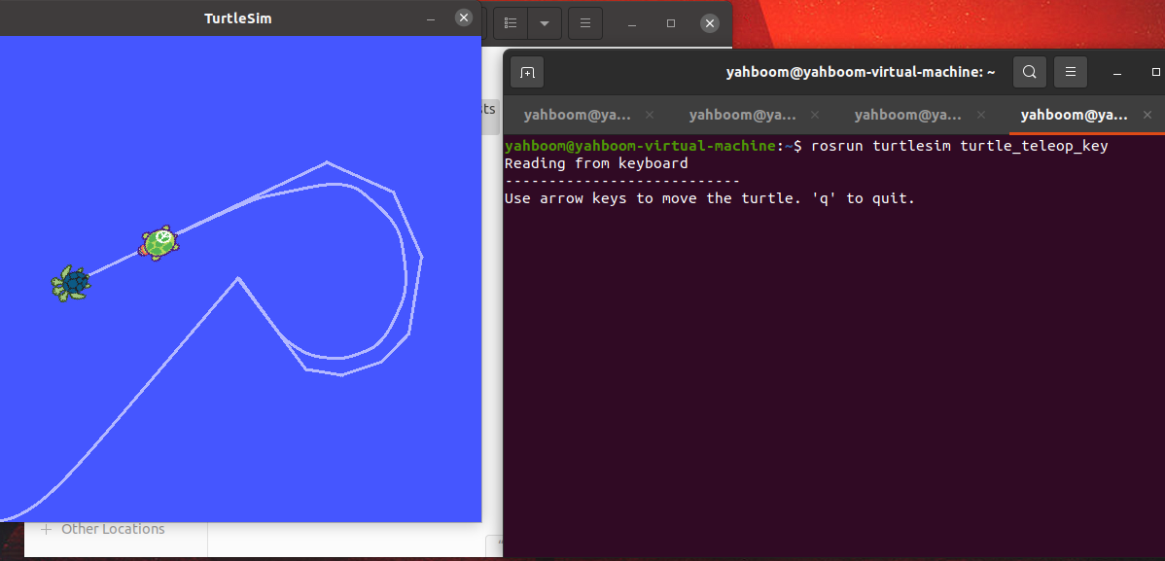Minimize the TurtleSim window
The image size is (1165, 561).
[x=431, y=18]
